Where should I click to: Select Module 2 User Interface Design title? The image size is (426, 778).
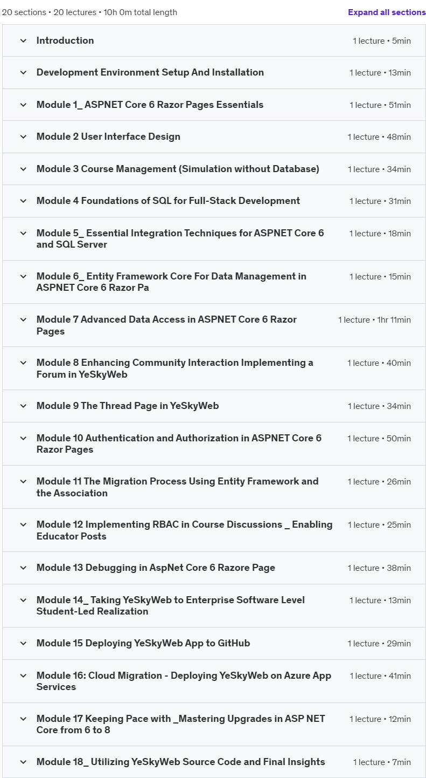pos(108,137)
